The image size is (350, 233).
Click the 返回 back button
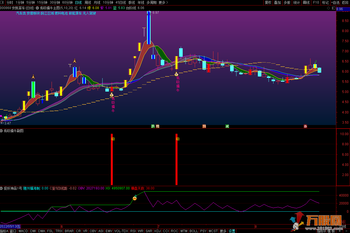click(x=345, y=2)
